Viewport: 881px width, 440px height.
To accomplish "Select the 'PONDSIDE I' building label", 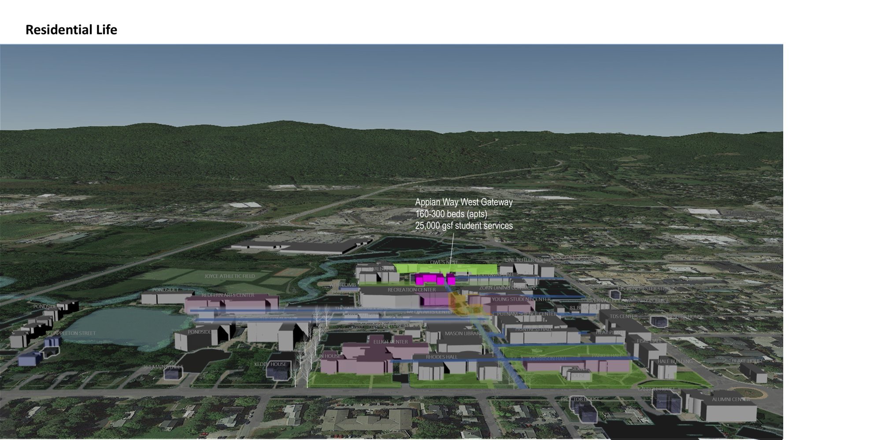I will pyautogui.click(x=166, y=290).
